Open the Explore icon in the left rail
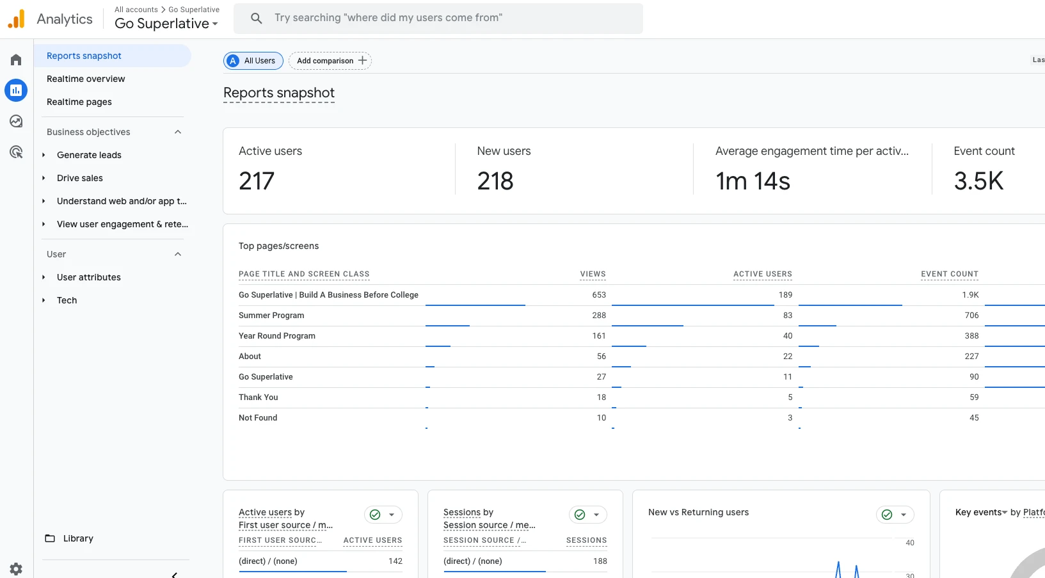Viewport: 1045px width, 578px height. click(x=16, y=121)
